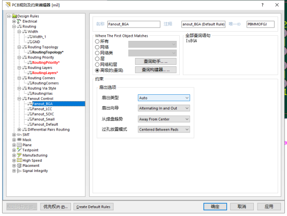Click the Routing Topology group icon
287x216 pixels.
[x=24, y=47]
